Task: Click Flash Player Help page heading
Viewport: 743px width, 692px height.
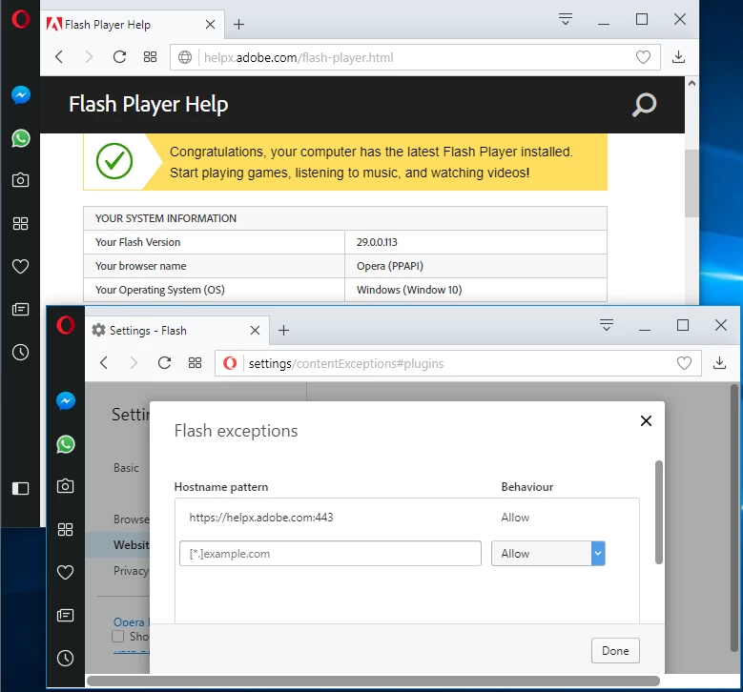Action: [149, 104]
